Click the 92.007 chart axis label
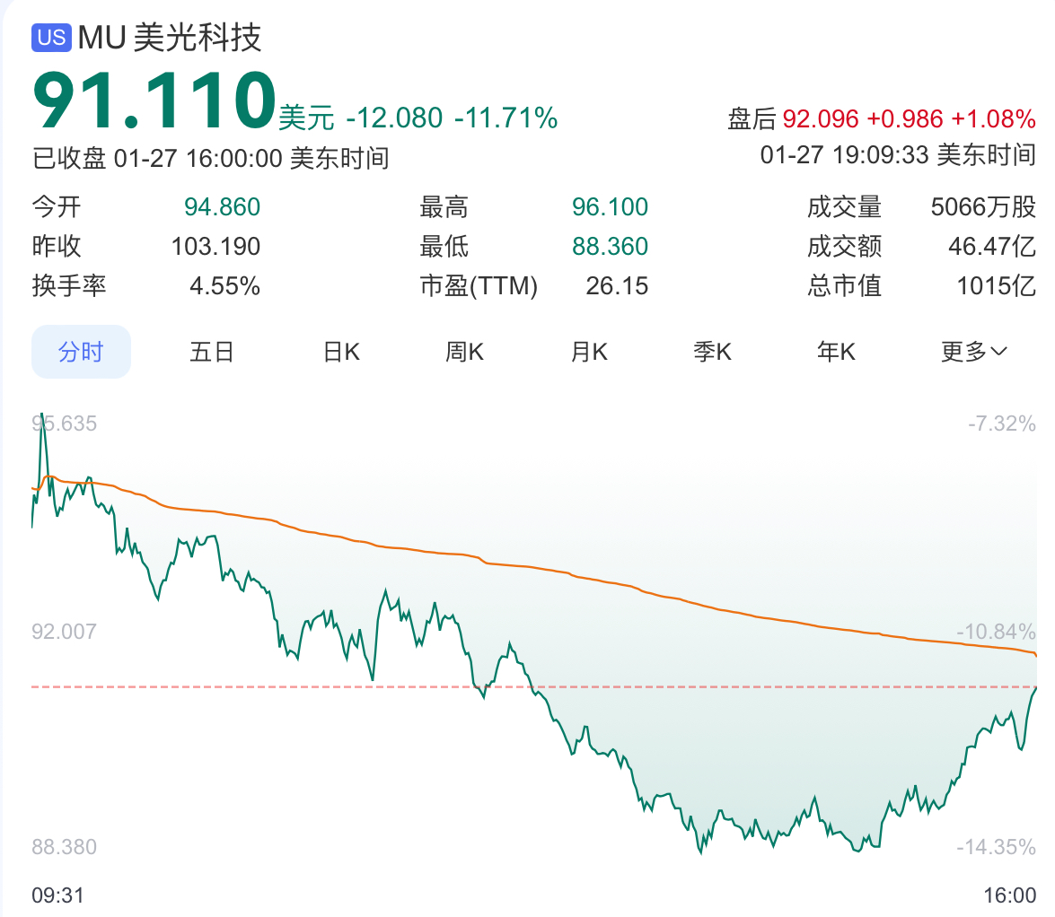The width and height of the screenshot is (1055, 917). [64, 632]
